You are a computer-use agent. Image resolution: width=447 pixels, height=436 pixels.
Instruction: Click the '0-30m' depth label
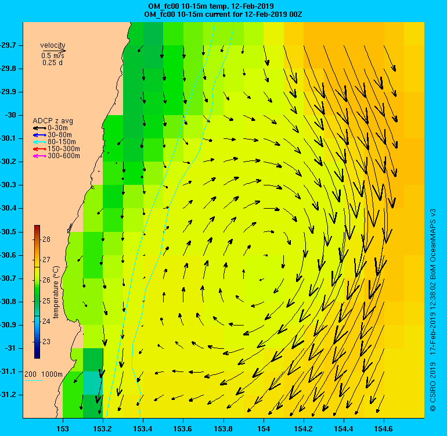(58, 128)
